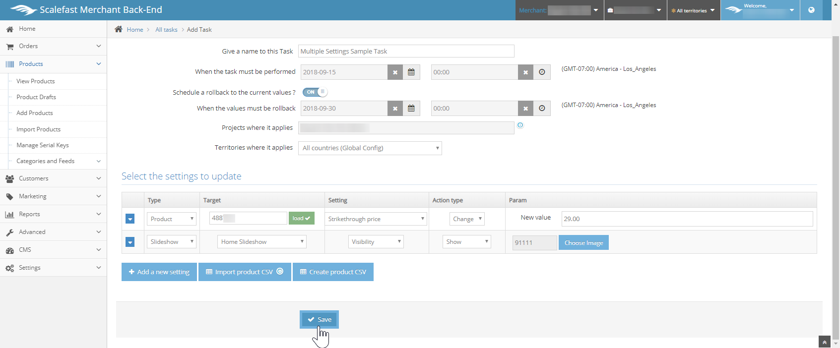The width and height of the screenshot is (840, 348).
Task: Click the Save button
Action: click(319, 320)
